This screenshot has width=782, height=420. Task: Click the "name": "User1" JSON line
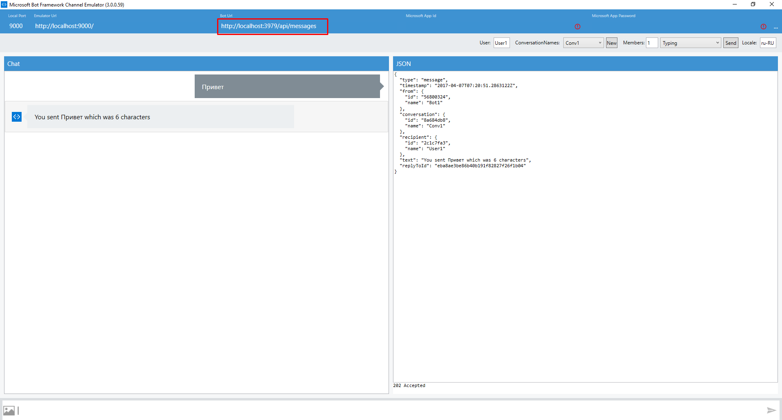425,149
